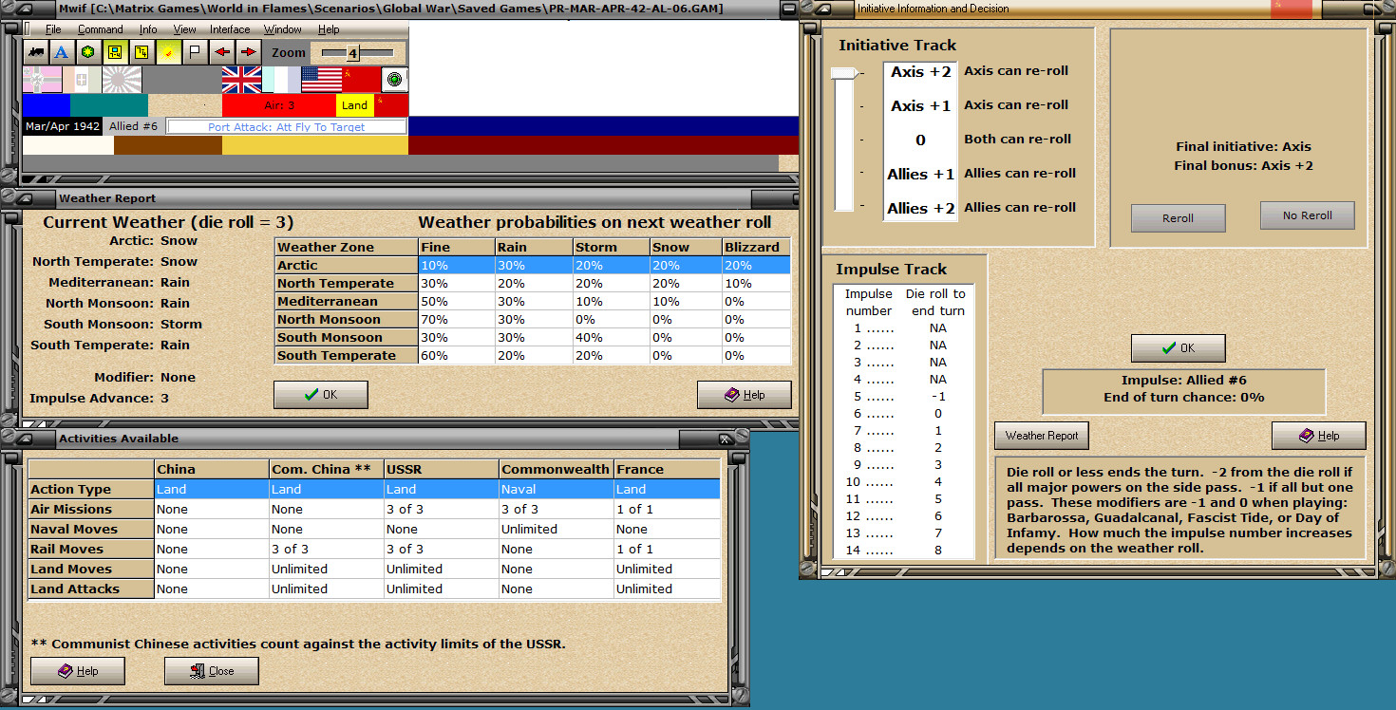Select the Union Jack flag icon
The width and height of the screenshot is (1396, 710).
241,80
